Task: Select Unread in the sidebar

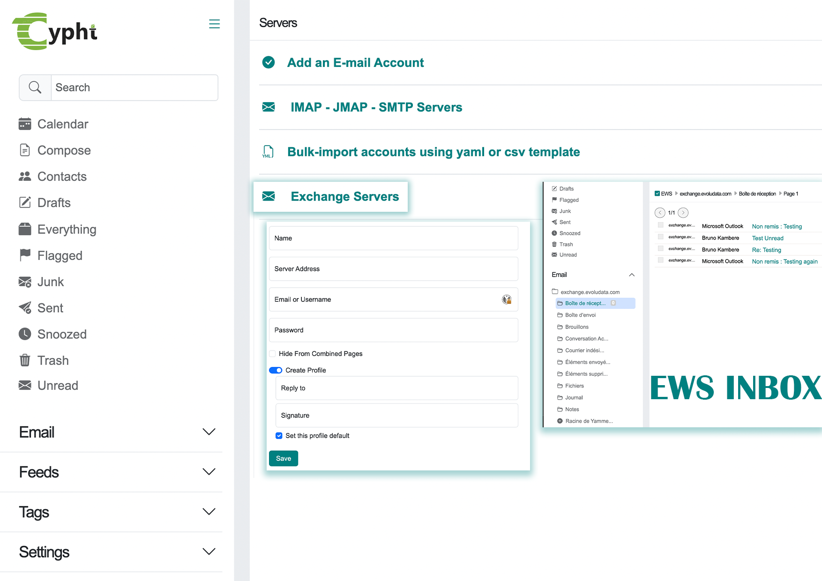Action: 25,385
